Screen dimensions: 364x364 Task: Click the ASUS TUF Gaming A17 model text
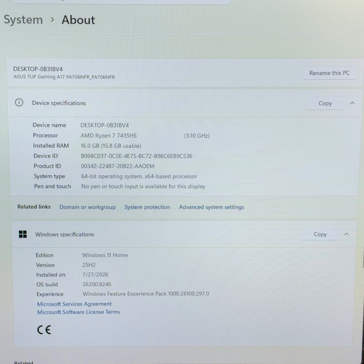[64, 77]
